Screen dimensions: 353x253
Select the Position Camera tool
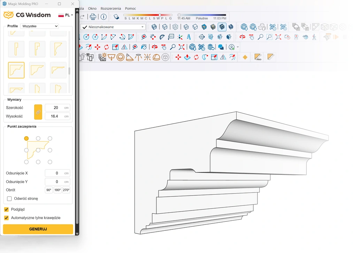point(296,37)
